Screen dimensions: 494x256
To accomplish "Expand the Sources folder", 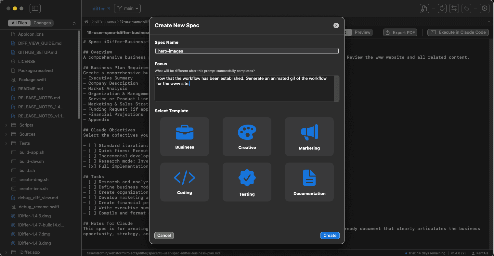I will click(x=6, y=134).
